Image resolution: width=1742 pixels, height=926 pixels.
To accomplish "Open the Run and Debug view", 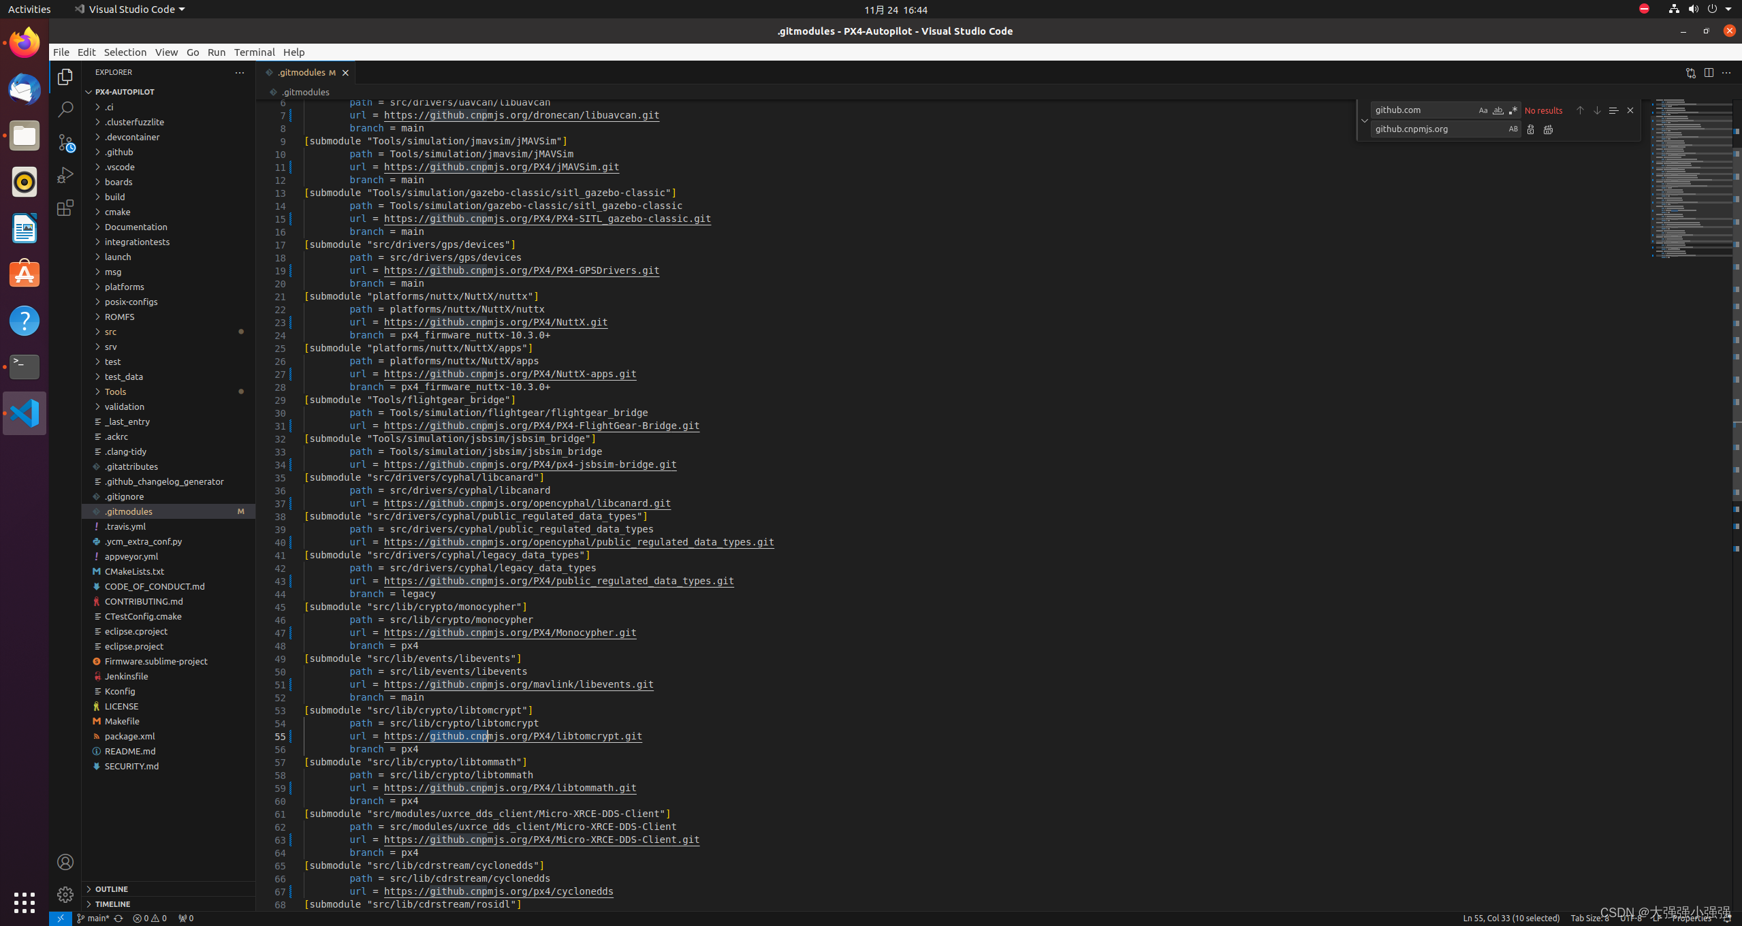I will 65,175.
